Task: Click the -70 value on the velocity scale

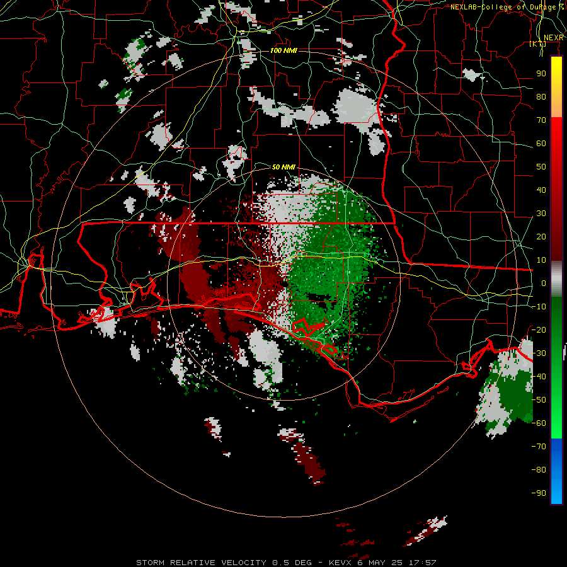Action: pos(539,447)
